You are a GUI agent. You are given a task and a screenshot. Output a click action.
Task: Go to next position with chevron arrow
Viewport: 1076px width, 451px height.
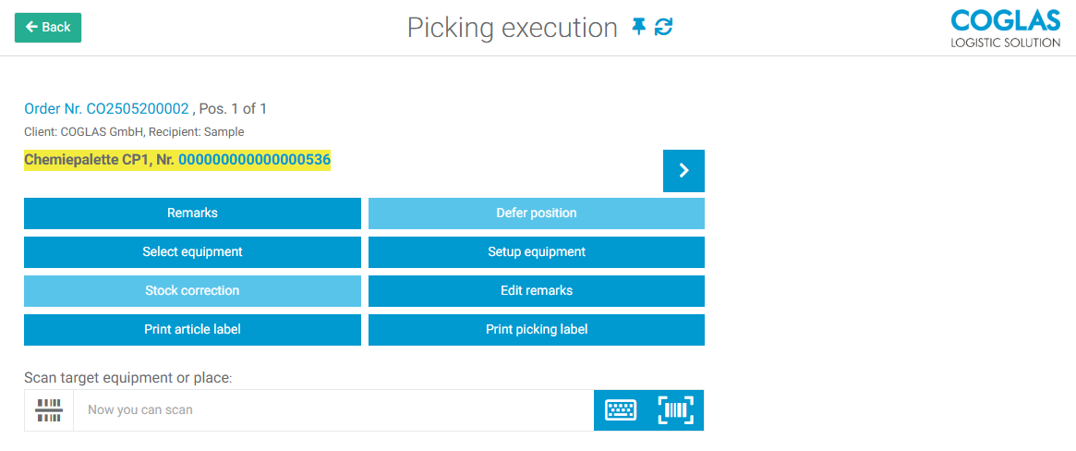coord(683,170)
